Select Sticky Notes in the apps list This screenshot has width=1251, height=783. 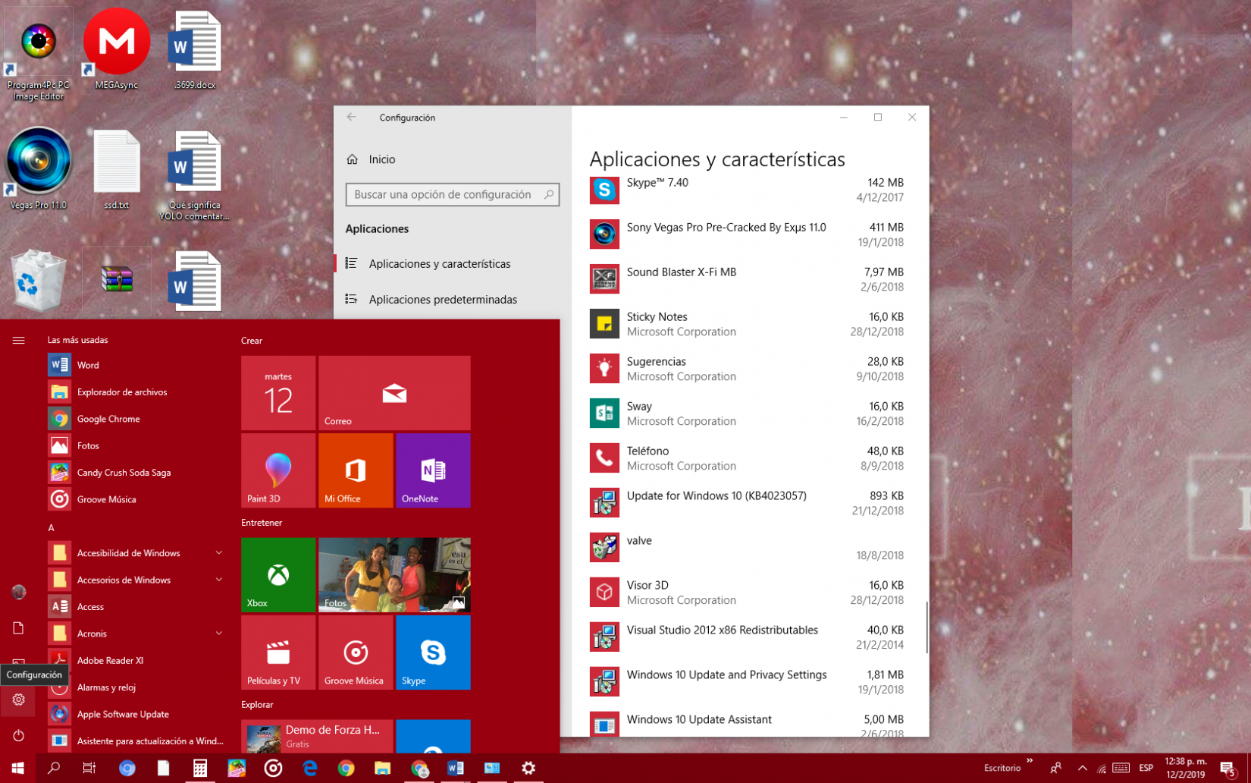748,324
